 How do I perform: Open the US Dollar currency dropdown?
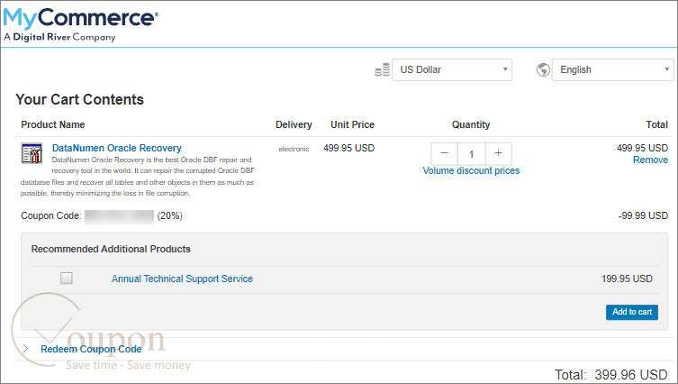pyautogui.click(x=452, y=69)
